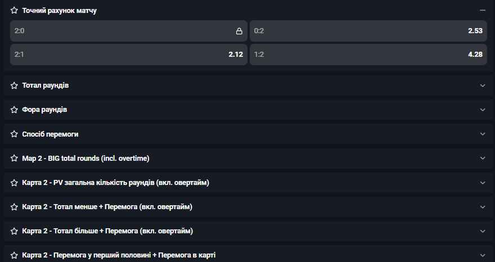This screenshot has height=262, width=495.
Task: Open the Спосіб перемоги chevron
Action: point(483,134)
